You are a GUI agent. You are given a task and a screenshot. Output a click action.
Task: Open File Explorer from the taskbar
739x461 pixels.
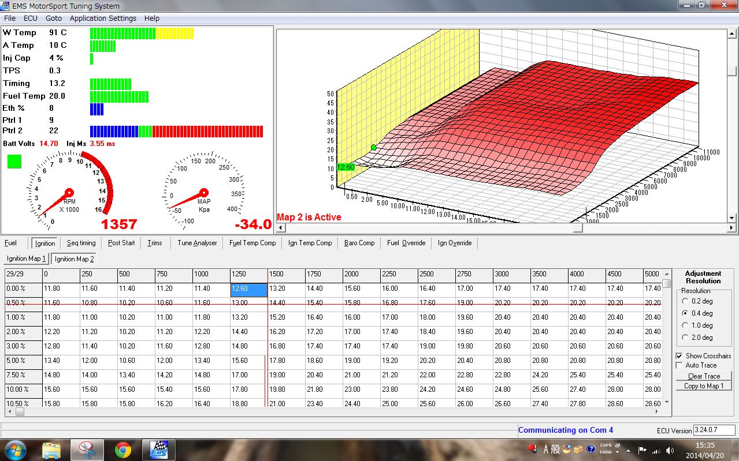click(51, 449)
